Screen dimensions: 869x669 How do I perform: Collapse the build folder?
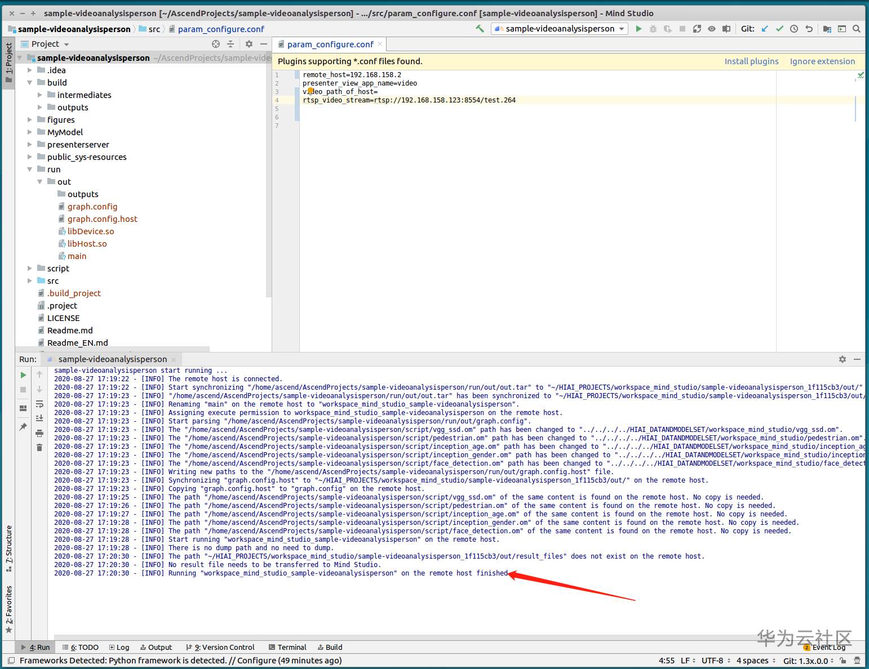[x=30, y=83]
